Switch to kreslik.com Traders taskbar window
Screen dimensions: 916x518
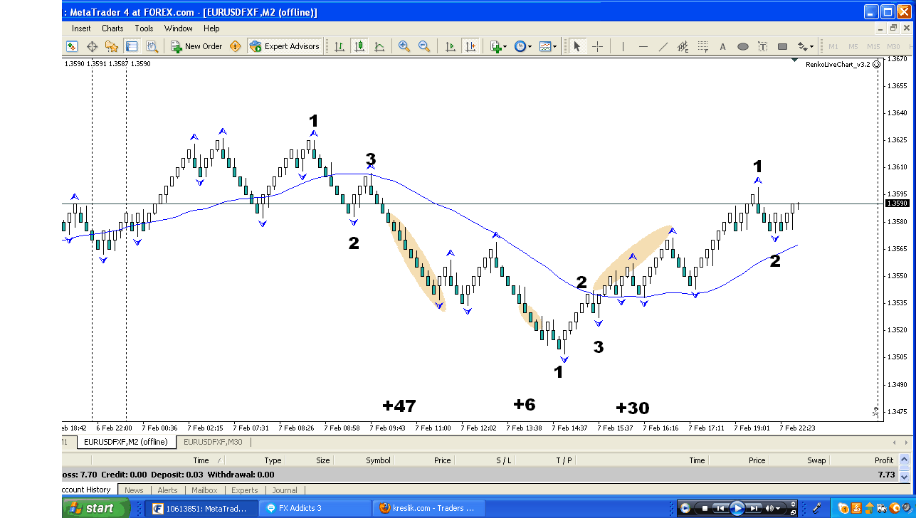tap(429, 508)
